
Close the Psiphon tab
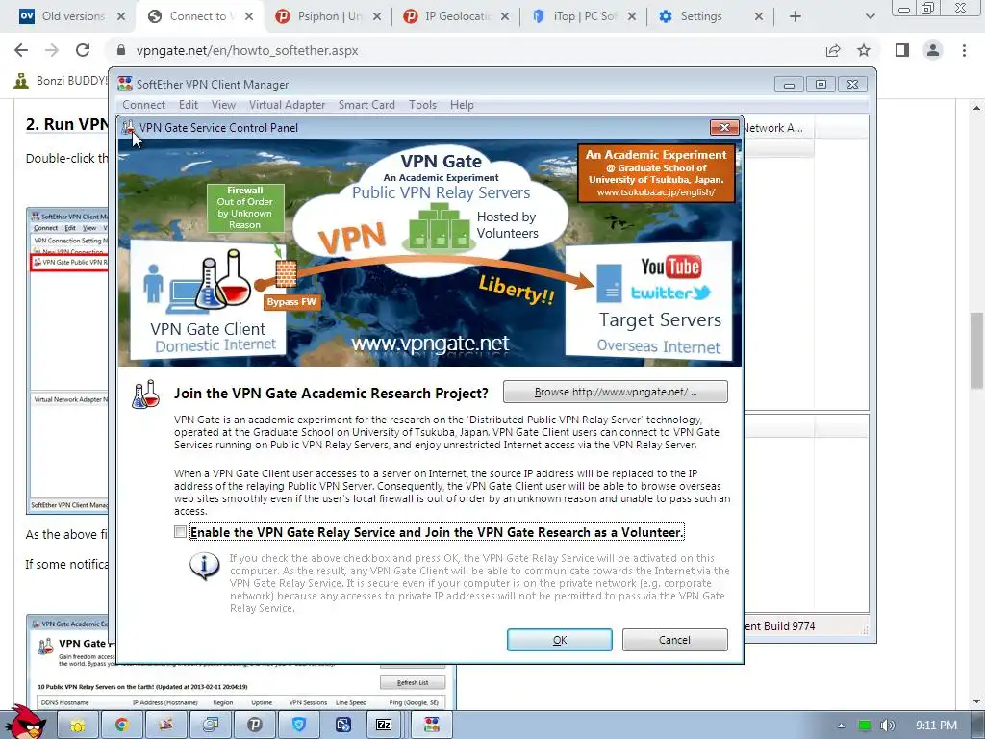tap(377, 16)
